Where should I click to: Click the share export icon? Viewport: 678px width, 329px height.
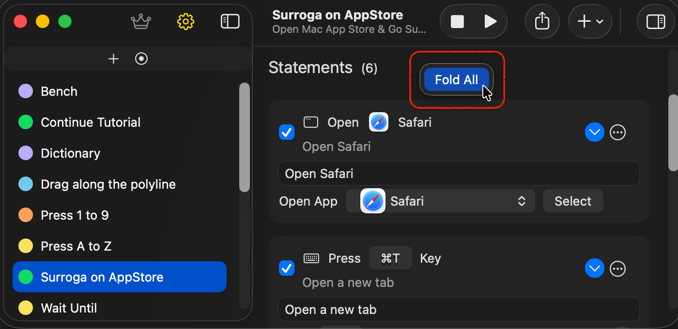click(x=542, y=21)
